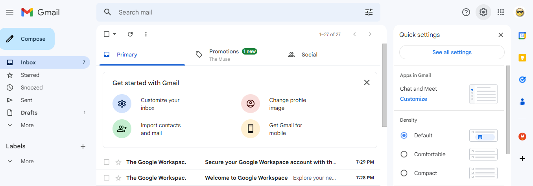Click Import contacts and mail text
The image size is (533, 186).
tap(161, 129)
